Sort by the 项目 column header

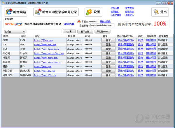11,36
